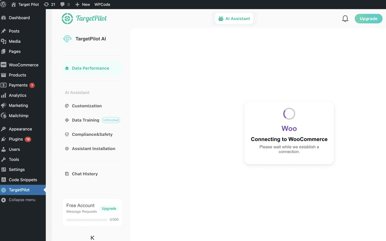Click the Marketing menu label
This screenshot has height=241, width=386.
tap(18, 105)
